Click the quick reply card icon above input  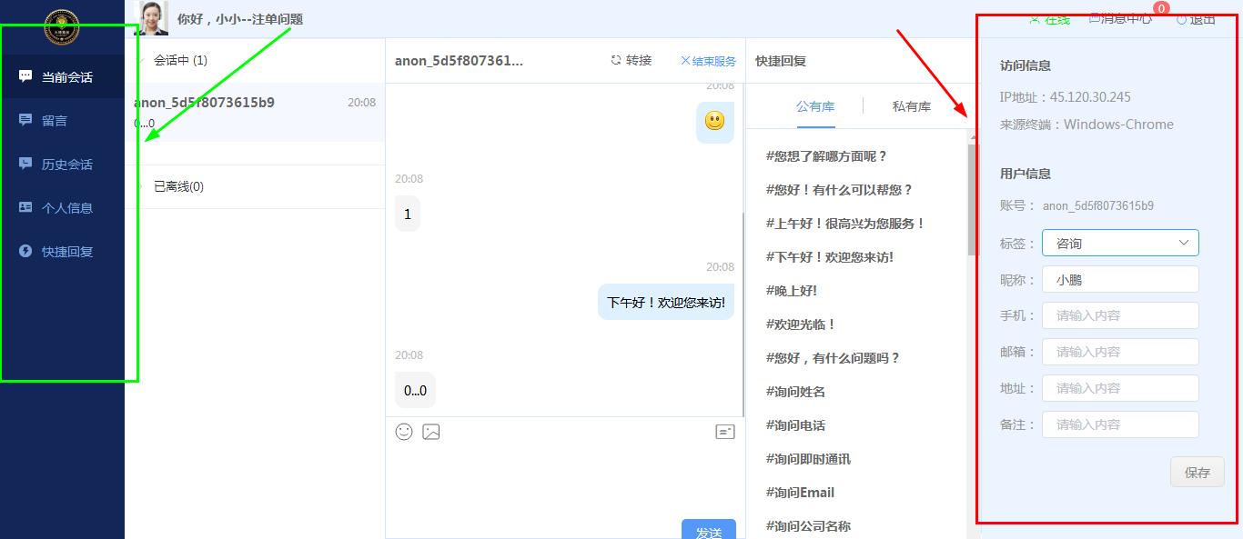click(x=724, y=432)
